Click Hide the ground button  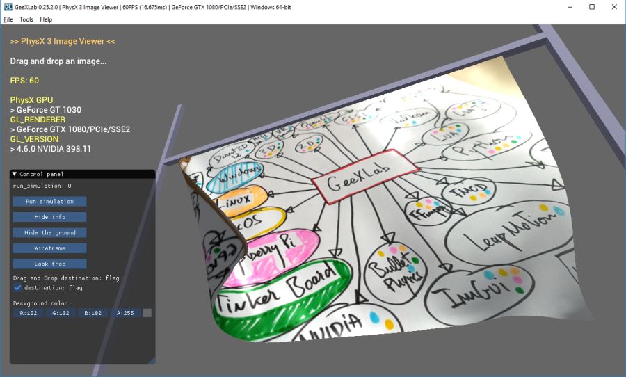point(49,232)
